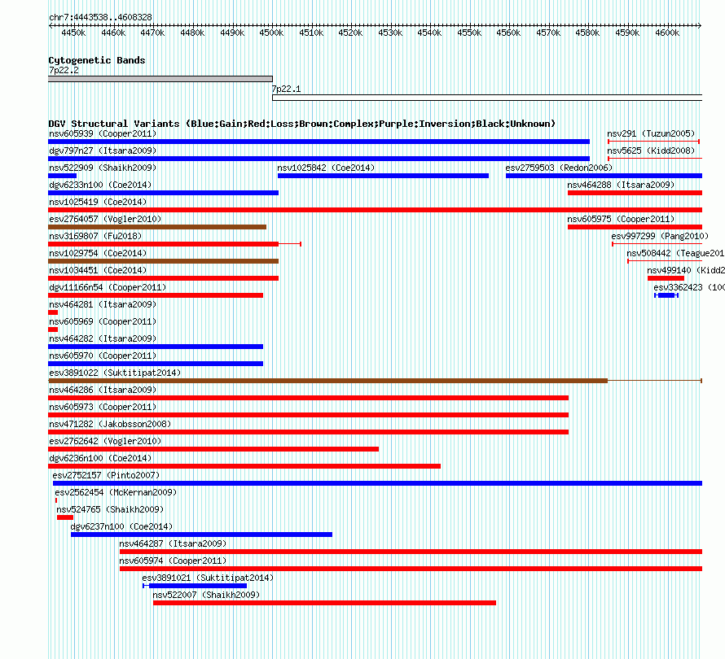
Task: Click the Cytogenetic Bands track title
Action: (97, 60)
